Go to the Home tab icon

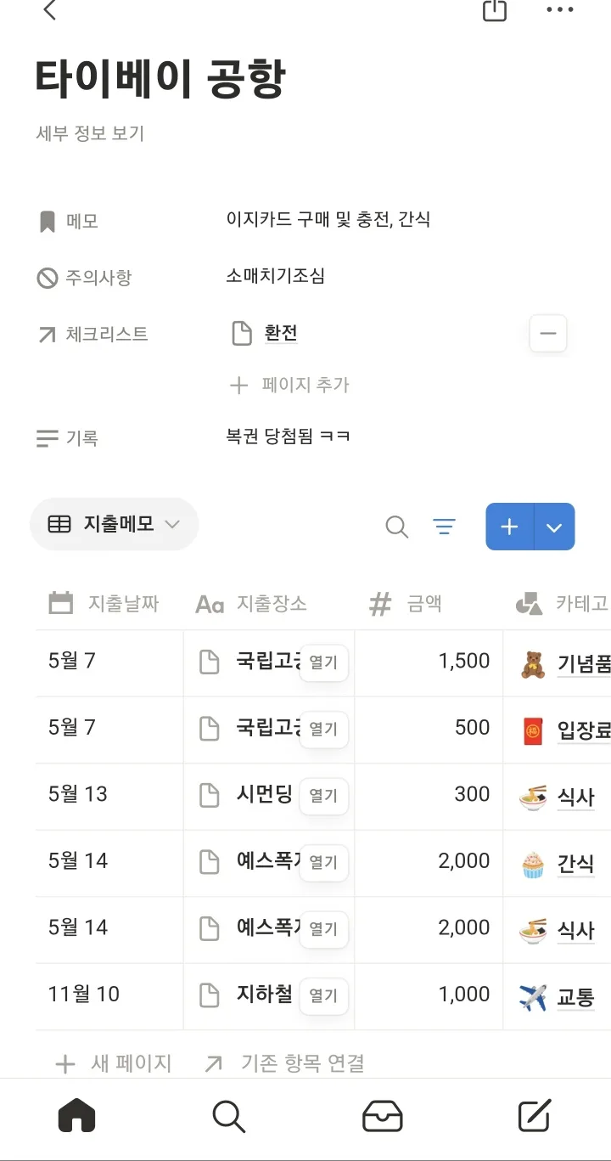[76, 1116]
